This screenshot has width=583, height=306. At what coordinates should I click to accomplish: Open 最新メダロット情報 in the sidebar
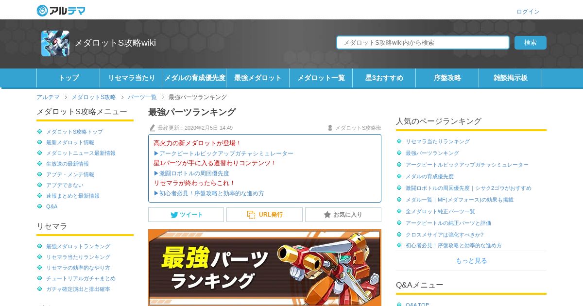pyautogui.click(x=70, y=142)
